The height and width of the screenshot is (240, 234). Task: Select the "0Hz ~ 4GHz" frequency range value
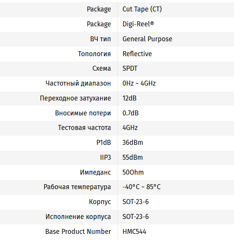click(x=139, y=83)
